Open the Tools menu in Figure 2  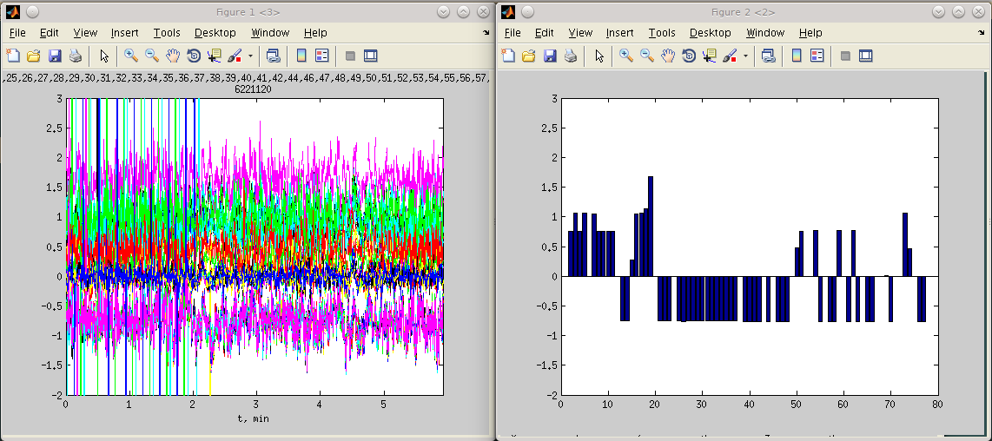[x=663, y=33]
